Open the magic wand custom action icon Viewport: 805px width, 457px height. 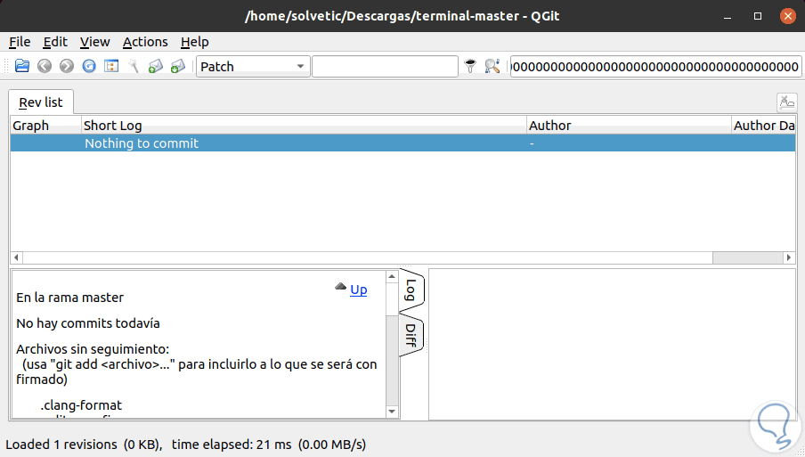pos(134,66)
